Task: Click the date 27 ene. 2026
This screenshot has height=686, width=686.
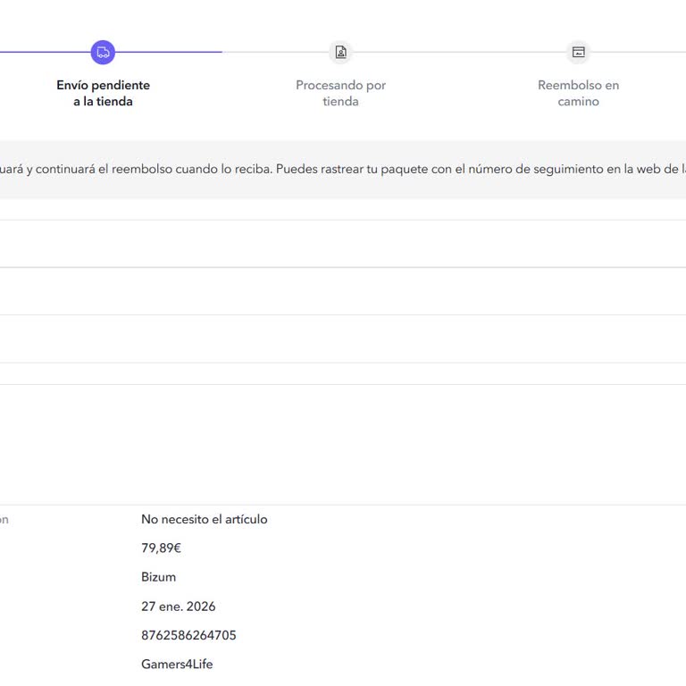Action: pyautogui.click(x=178, y=607)
